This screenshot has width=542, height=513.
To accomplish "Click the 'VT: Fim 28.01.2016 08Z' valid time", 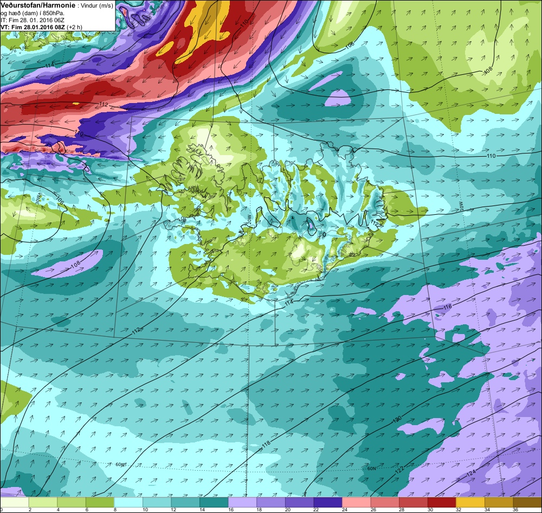I will pos(33,27).
